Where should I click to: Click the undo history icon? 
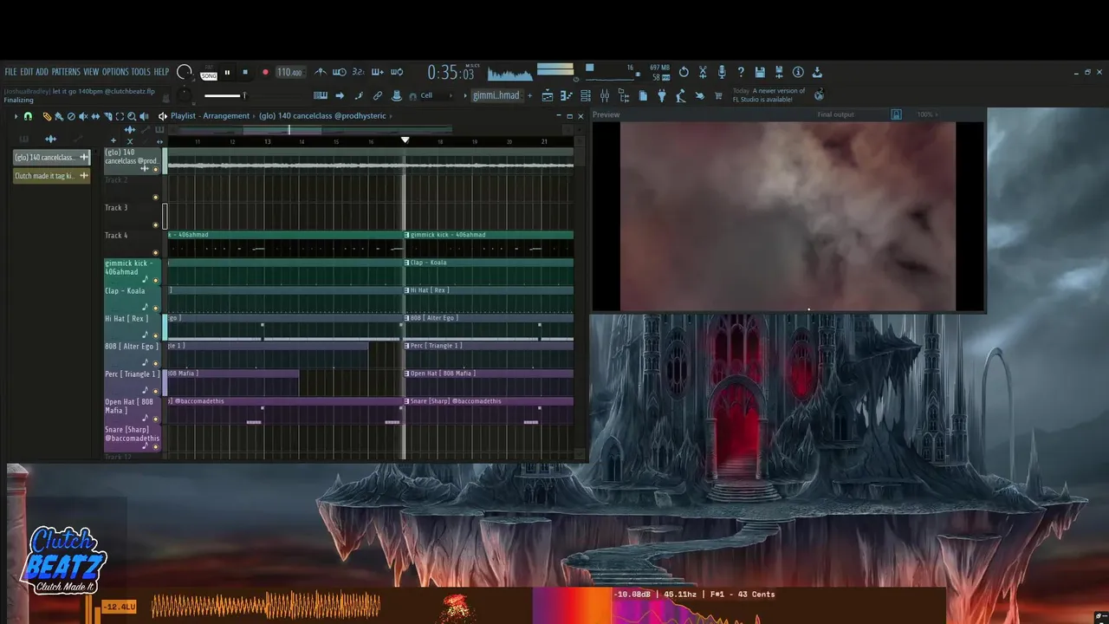[x=684, y=72]
